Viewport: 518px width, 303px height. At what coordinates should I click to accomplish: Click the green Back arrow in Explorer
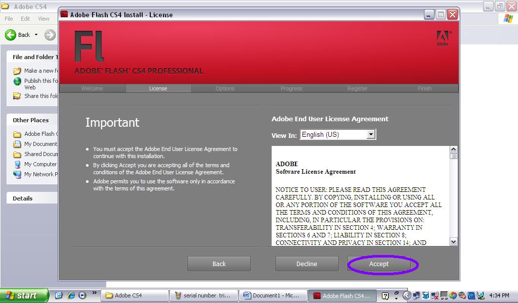point(11,35)
